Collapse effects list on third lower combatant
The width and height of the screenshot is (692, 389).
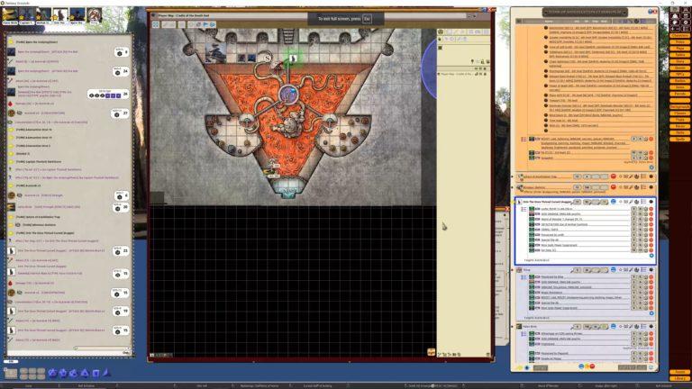click(643, 327)
